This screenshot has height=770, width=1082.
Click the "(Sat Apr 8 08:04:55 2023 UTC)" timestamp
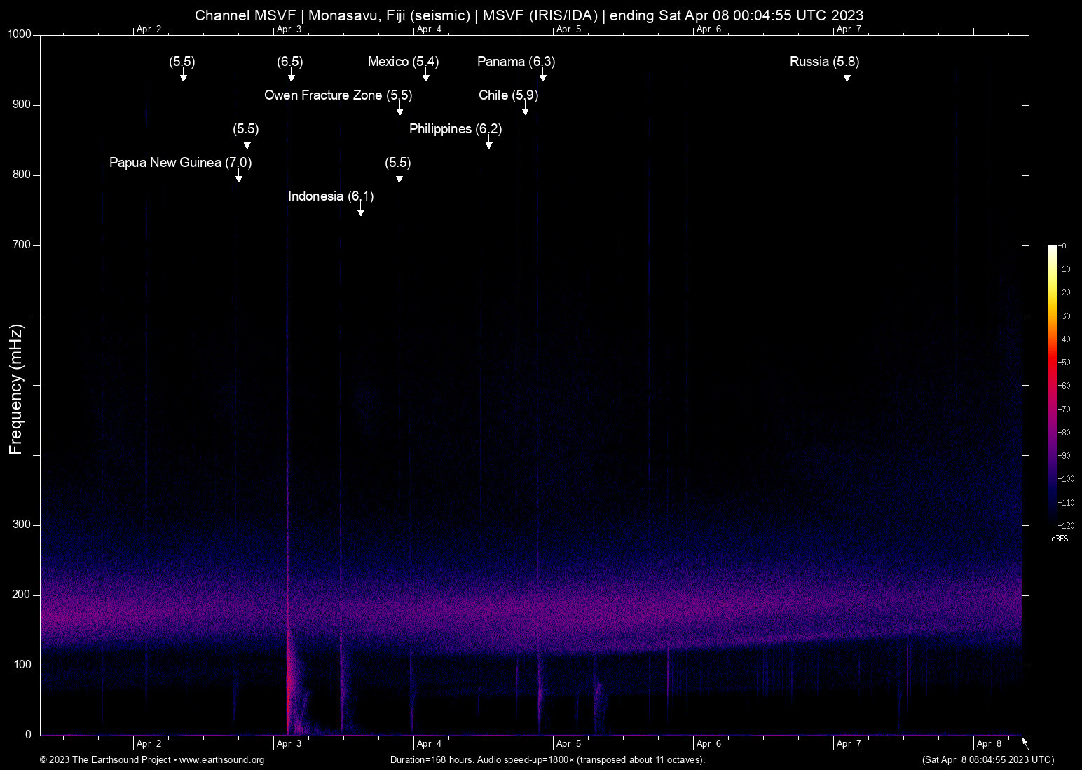(988, 760)
